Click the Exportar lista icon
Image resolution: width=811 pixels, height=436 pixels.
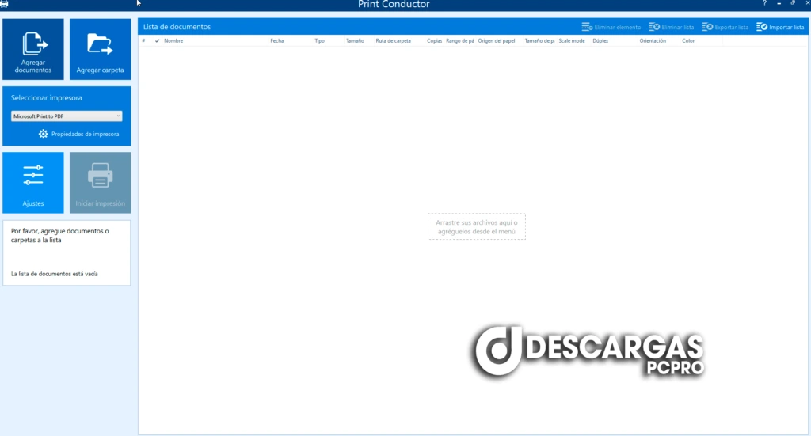707,27
